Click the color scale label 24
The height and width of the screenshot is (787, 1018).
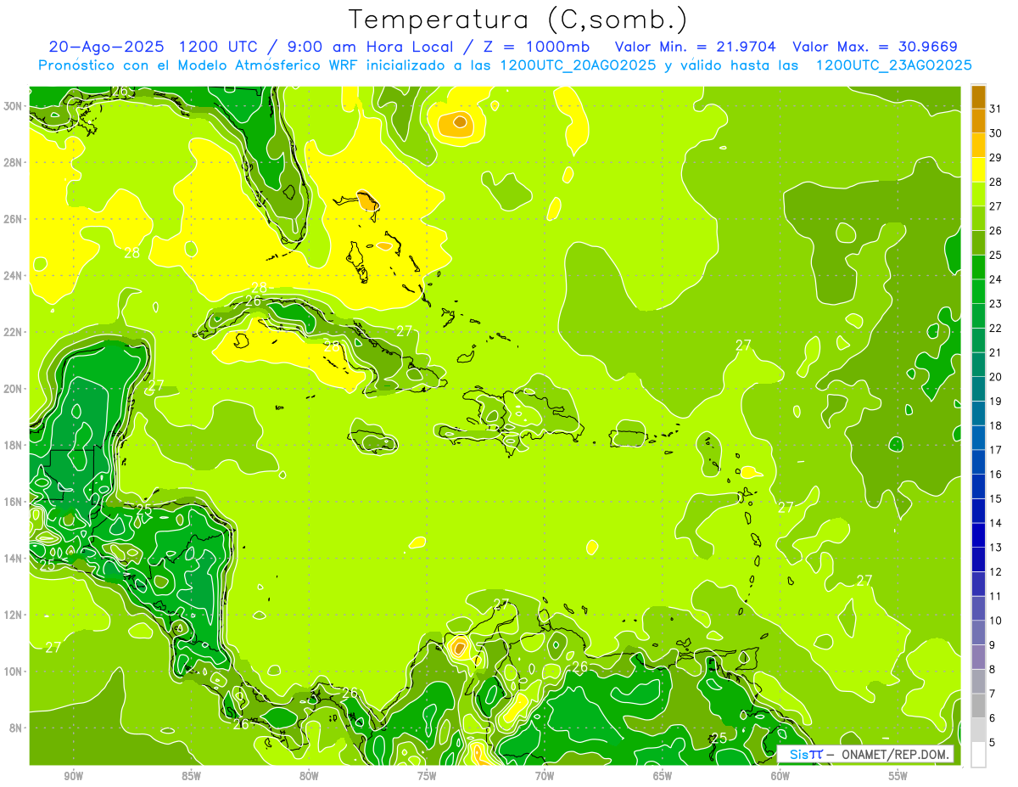996,279
